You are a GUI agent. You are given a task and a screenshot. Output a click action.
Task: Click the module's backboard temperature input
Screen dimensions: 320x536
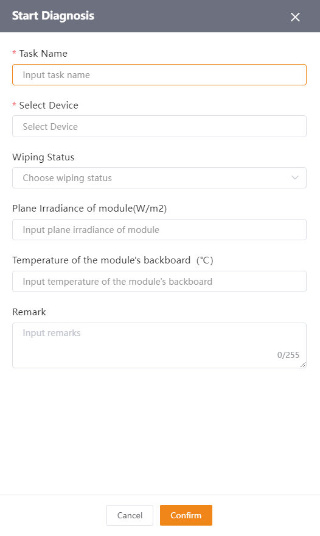pos(159,282)
